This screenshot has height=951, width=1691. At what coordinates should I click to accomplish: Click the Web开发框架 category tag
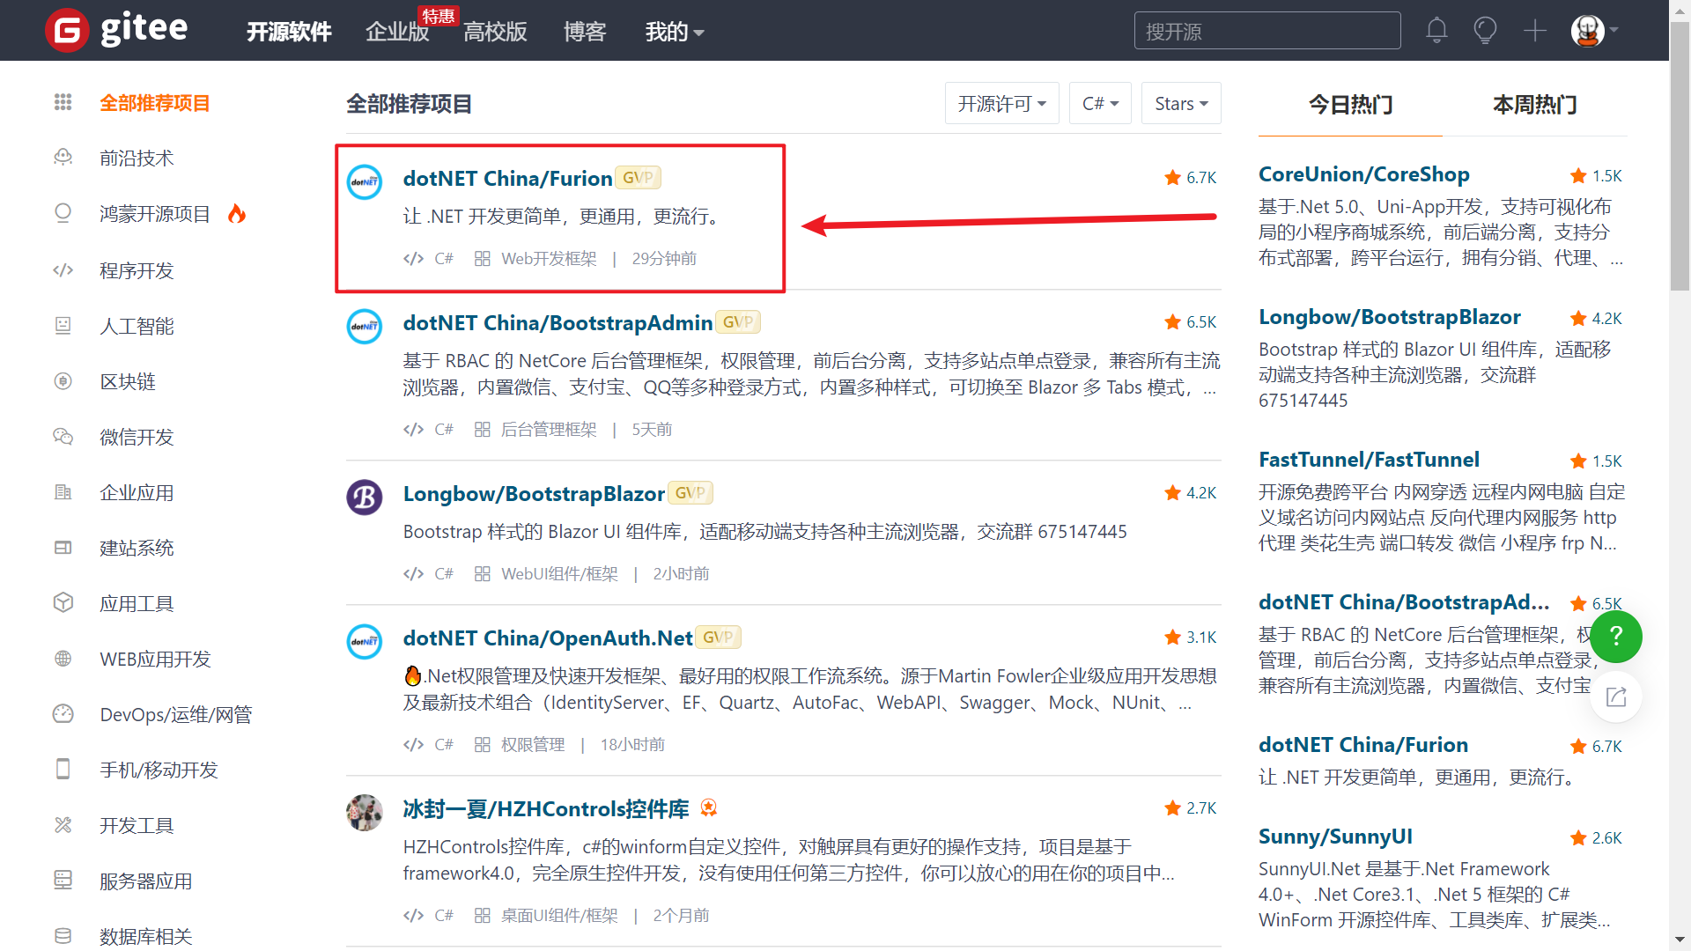tap(549, 258)
